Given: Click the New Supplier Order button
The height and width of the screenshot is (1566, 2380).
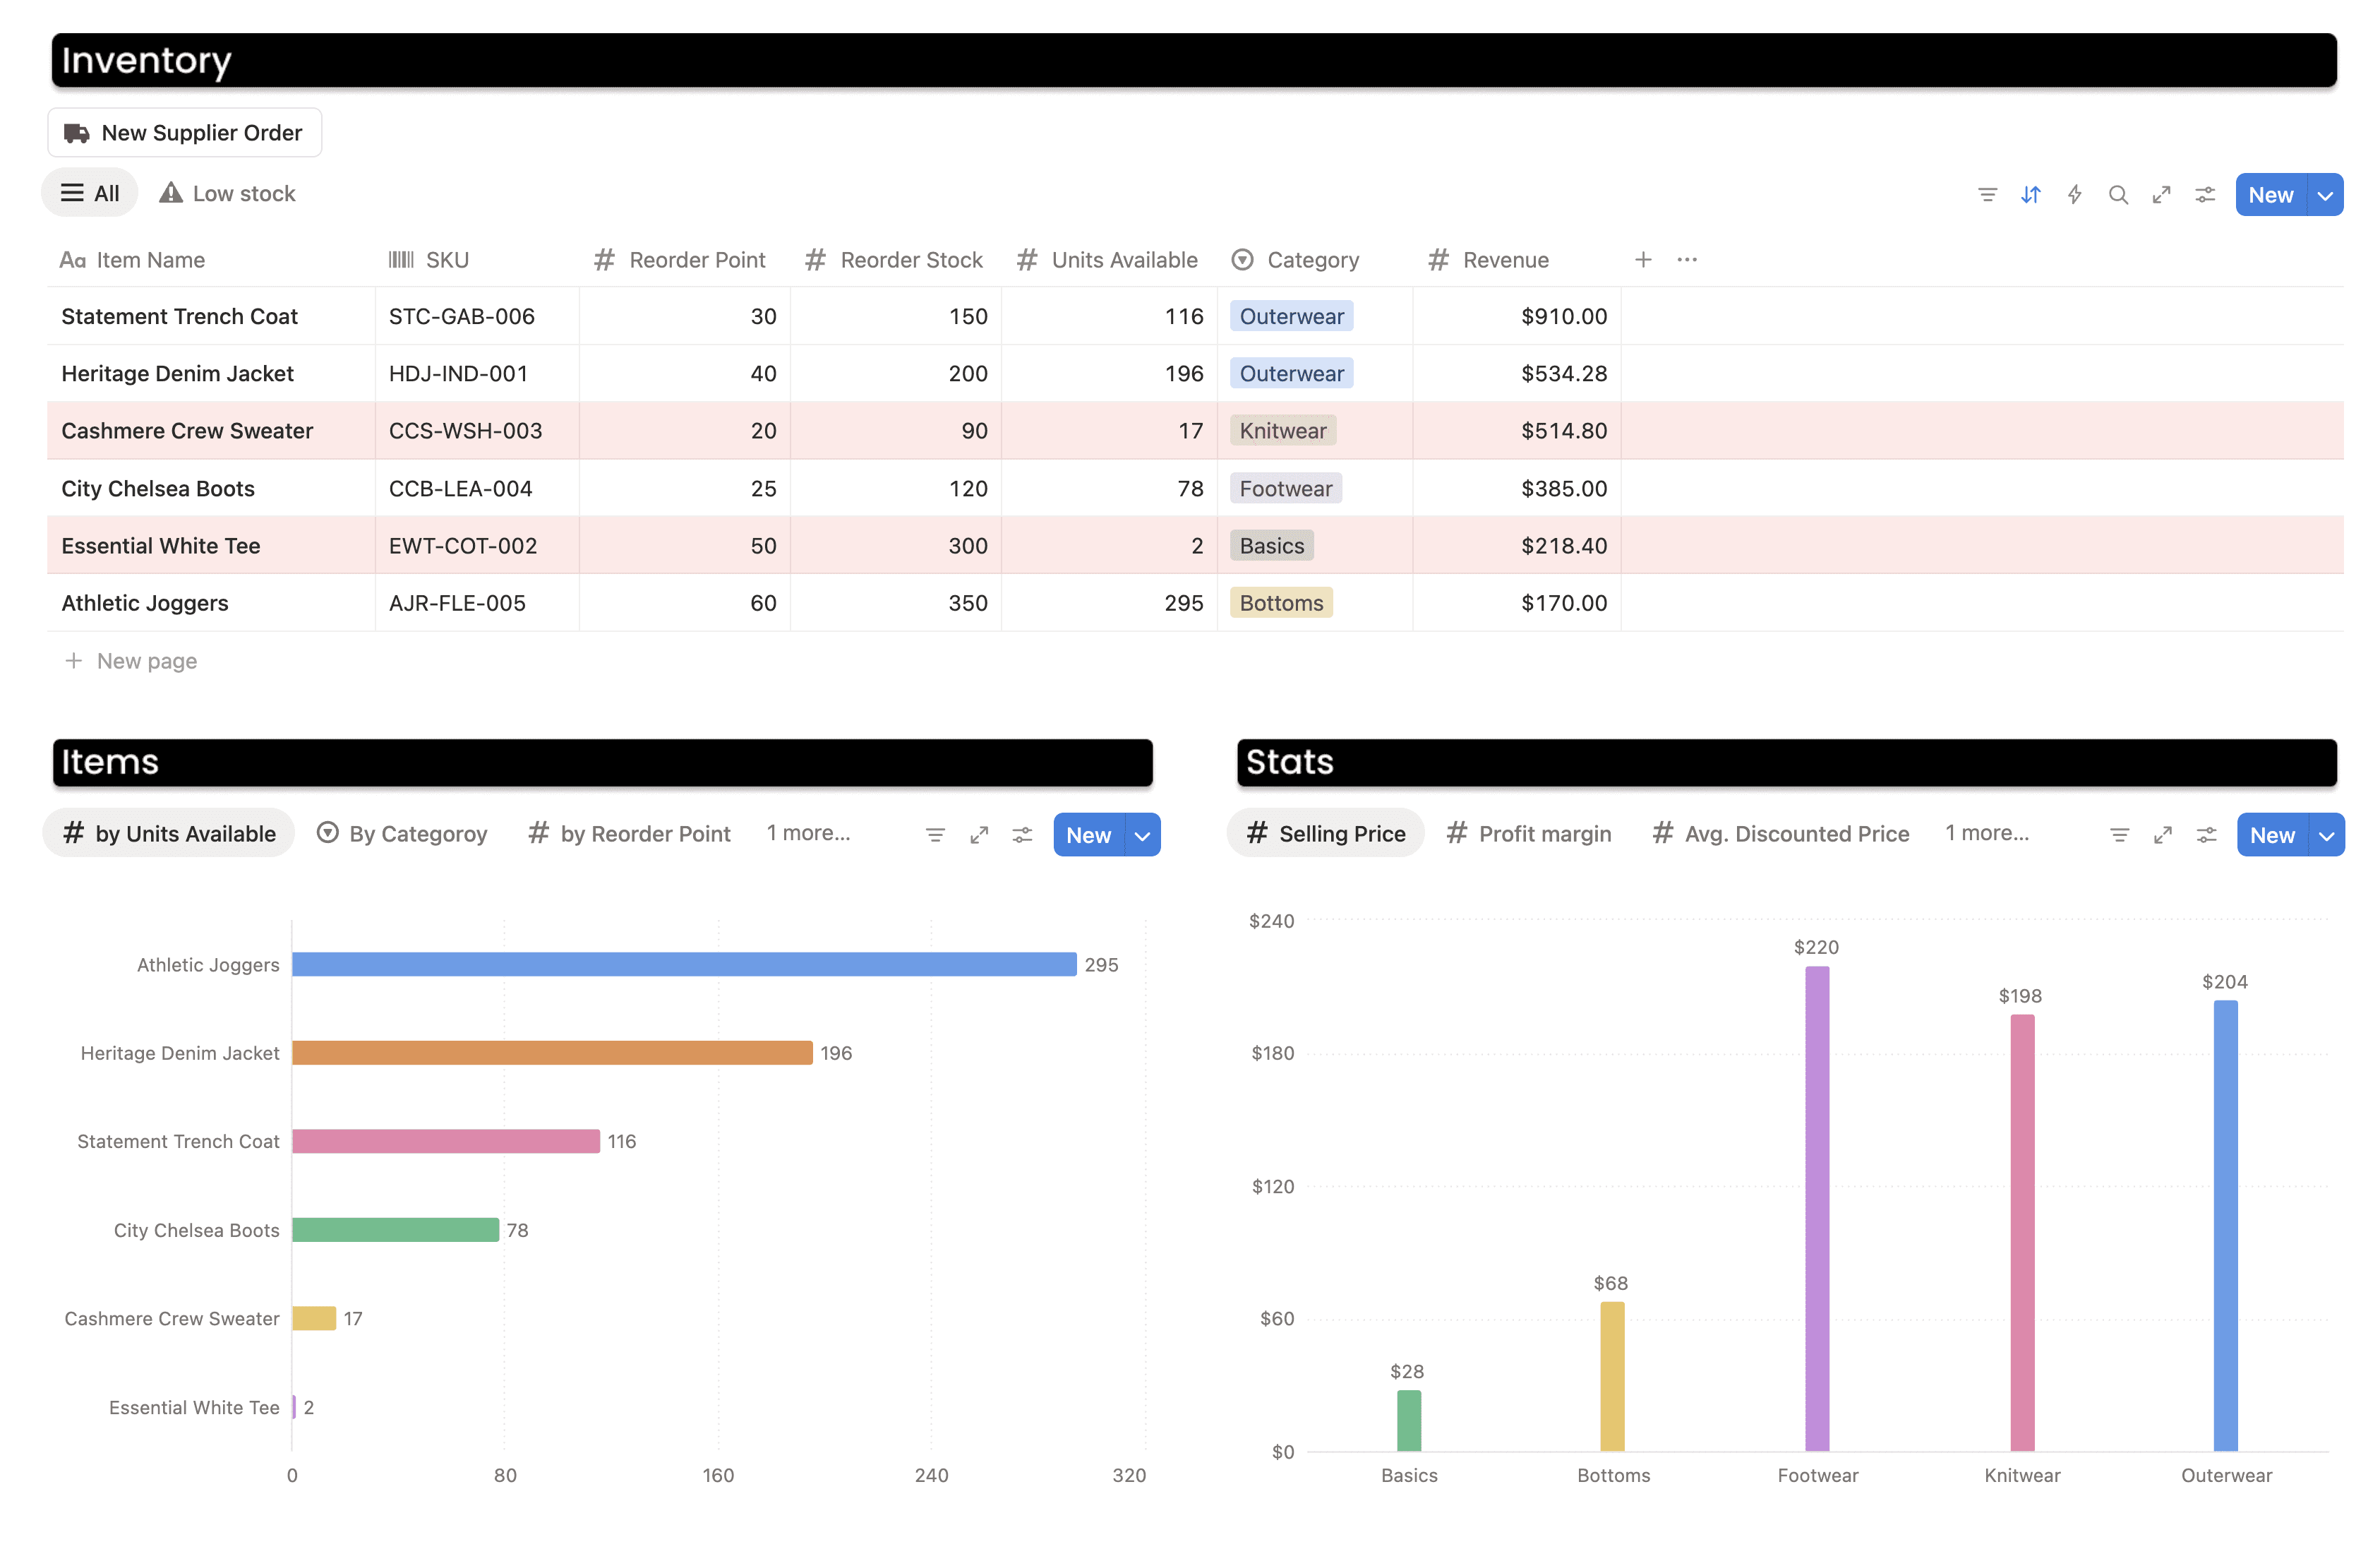Looking at the screenshot, I should point(184,133).
